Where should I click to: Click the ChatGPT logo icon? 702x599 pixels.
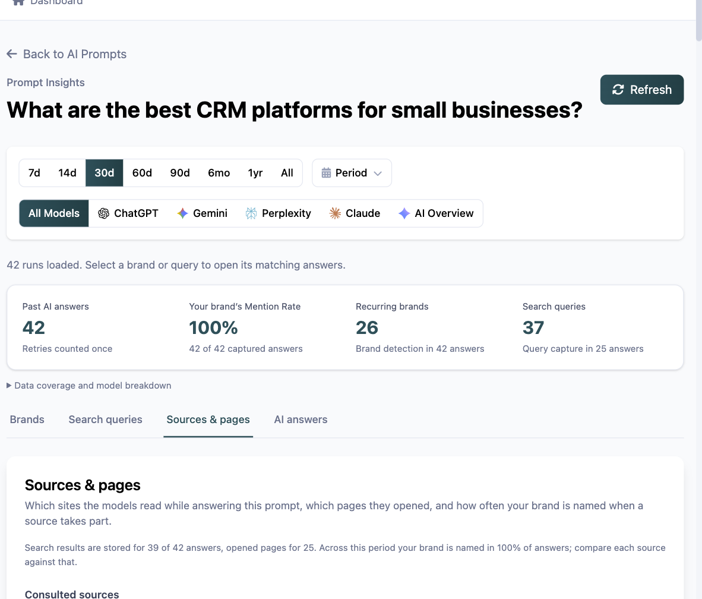(103, 213)
